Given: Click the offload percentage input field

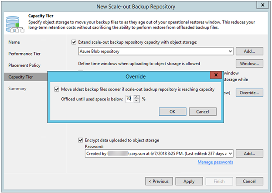Looking at the screenshot, I should point(129,99).
